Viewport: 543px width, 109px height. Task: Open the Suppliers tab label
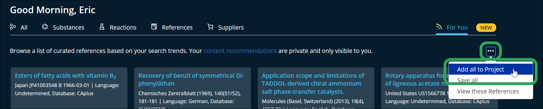(231, 27)
